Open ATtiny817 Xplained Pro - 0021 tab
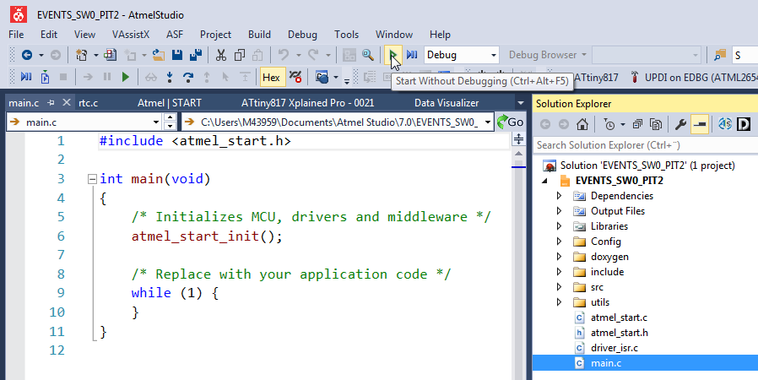Viewport: 758px width, 380px height. [308, 103]
